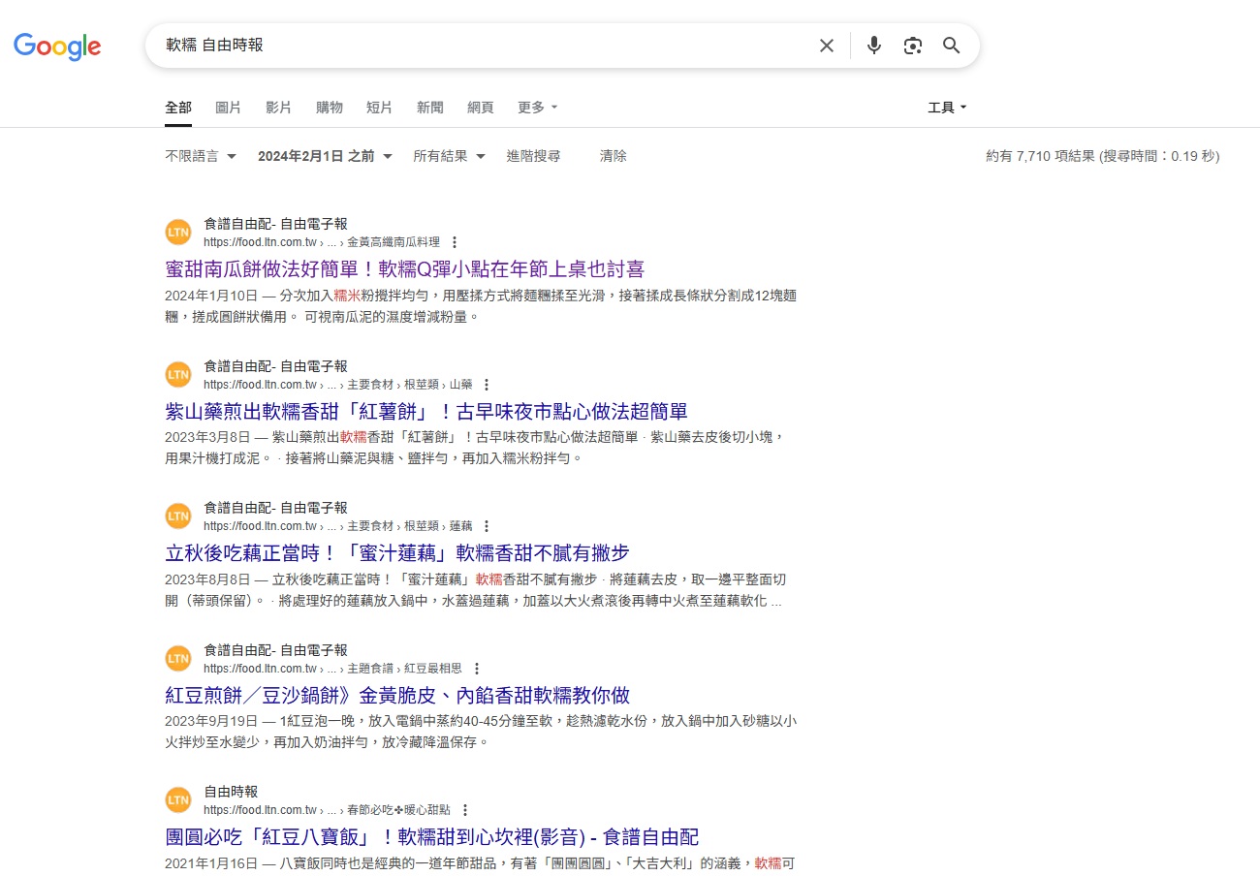Open the 不限語言 language filter
1260x876 pixels.
pyautogui.click(x=201, y=156)
